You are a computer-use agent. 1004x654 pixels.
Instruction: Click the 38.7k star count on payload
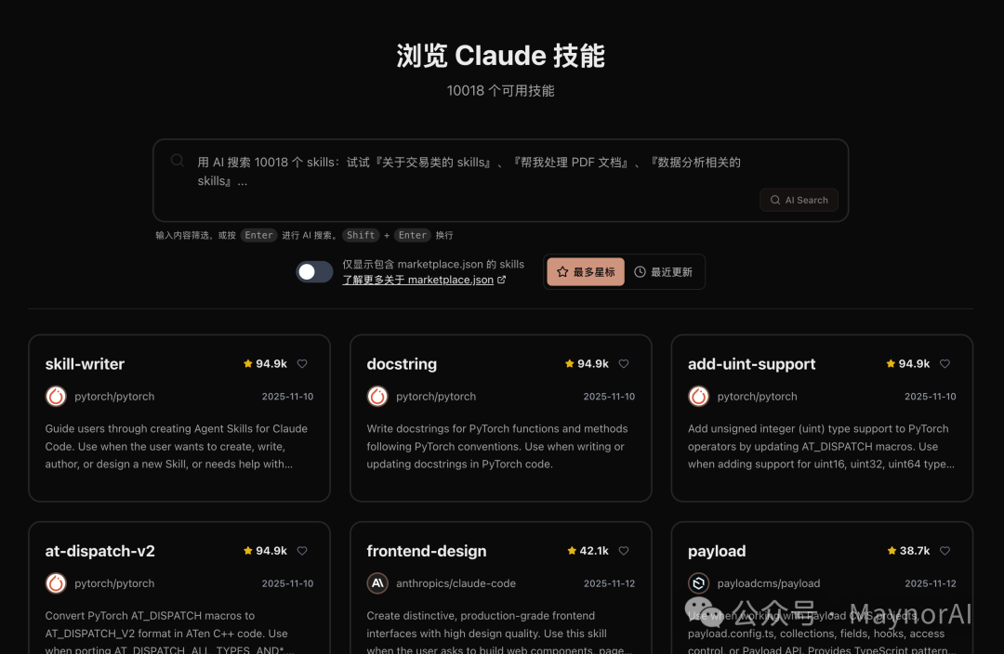coord(915,550)
